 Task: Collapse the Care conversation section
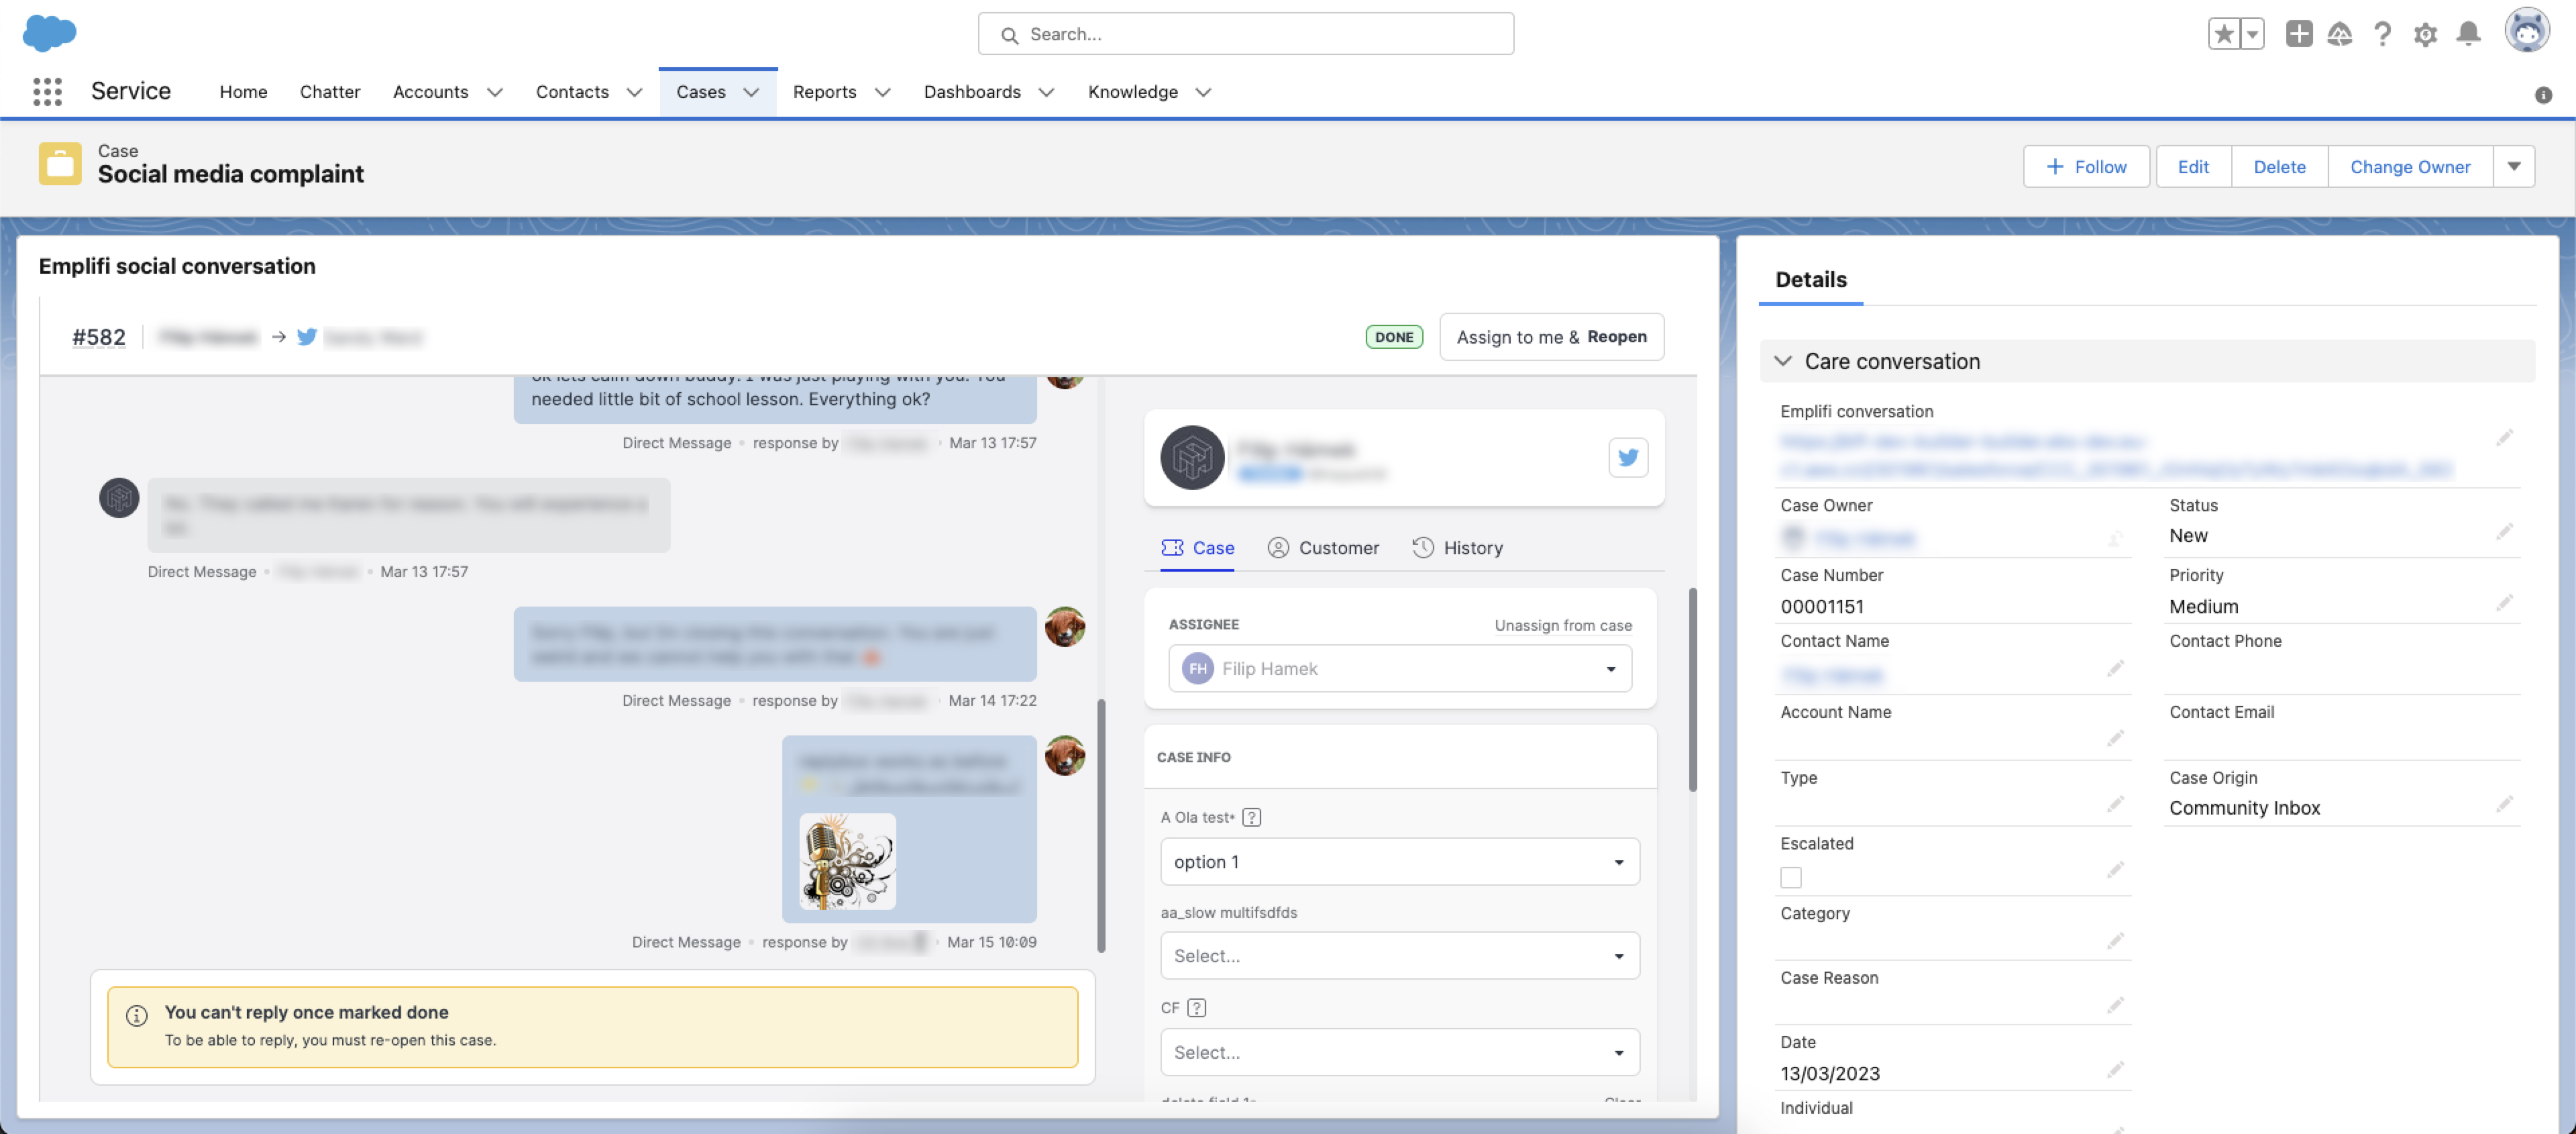point(1784,361)
